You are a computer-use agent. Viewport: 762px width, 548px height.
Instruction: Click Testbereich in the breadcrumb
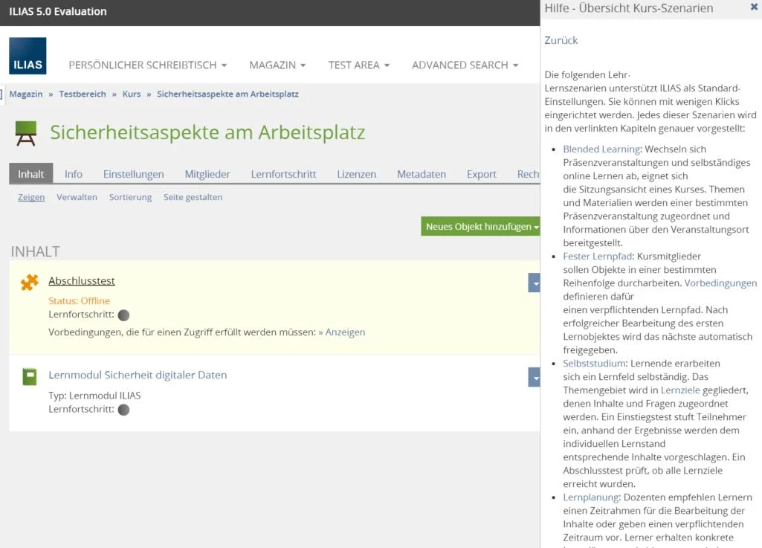83,94
